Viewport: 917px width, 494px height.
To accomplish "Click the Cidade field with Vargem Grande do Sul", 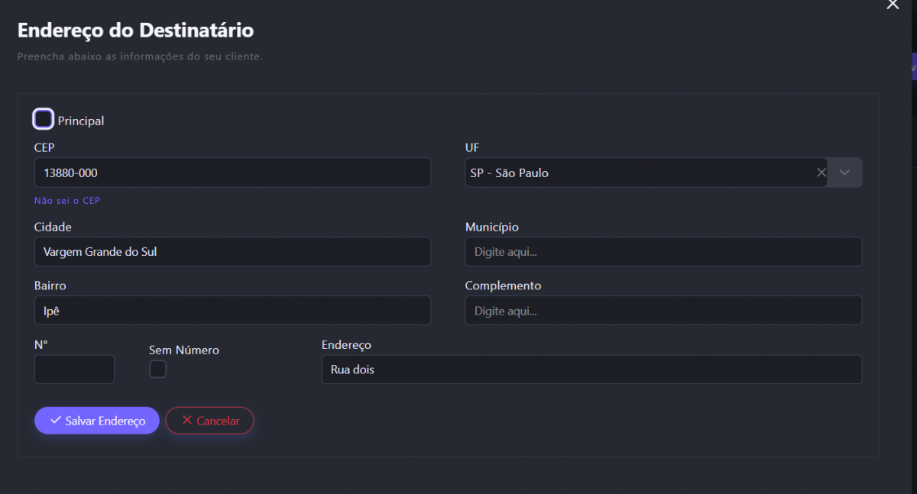I will (232, 251).
